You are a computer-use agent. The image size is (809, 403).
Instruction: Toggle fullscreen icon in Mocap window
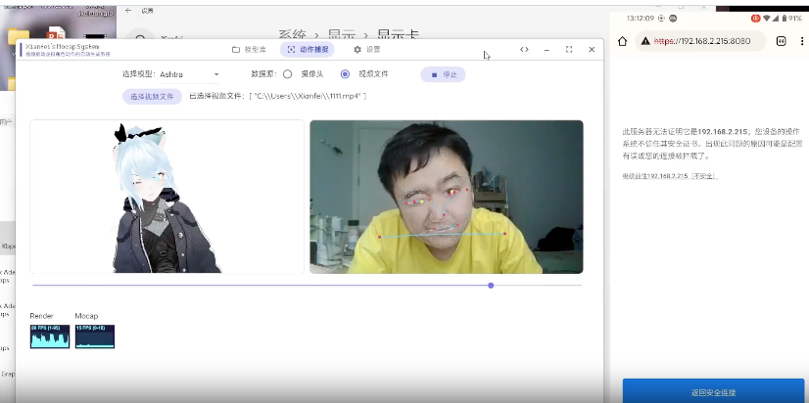569,50
